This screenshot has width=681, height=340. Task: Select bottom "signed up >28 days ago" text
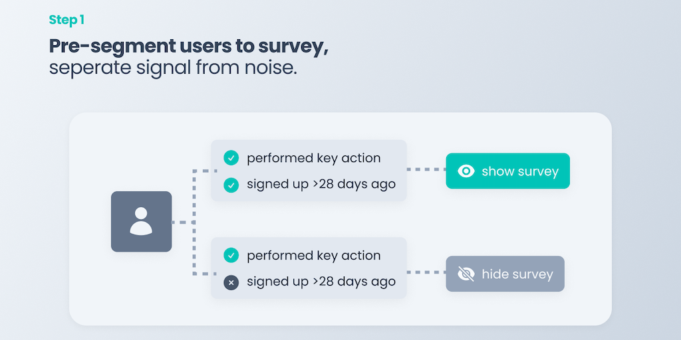(x=321, y=282)
